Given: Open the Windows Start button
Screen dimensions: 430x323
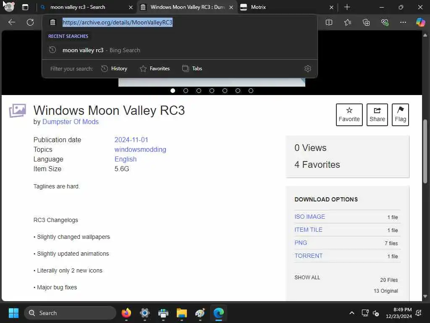Looking at the screenshot, I should (13, 313).
